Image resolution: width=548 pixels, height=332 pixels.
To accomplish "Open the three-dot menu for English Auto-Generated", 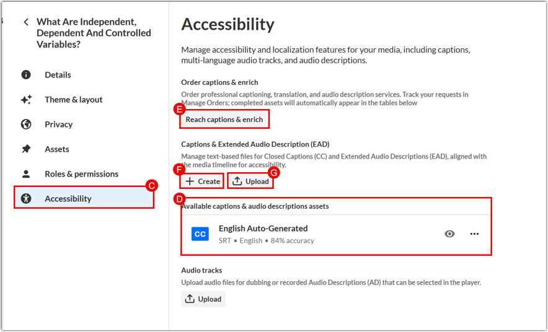I will tap(474, 234).
